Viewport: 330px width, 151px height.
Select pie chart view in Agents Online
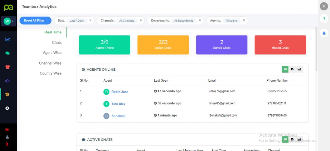292,69
